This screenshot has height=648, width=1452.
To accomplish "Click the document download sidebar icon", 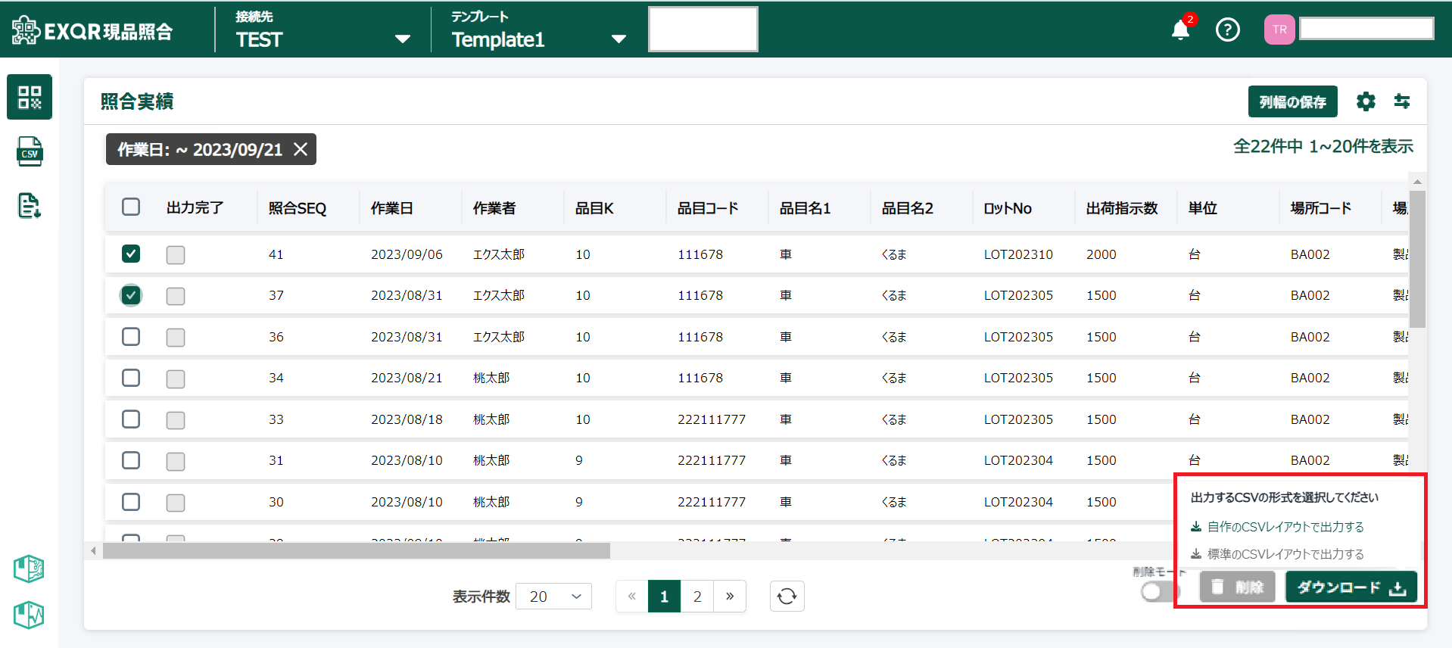I will coord(30,205).
